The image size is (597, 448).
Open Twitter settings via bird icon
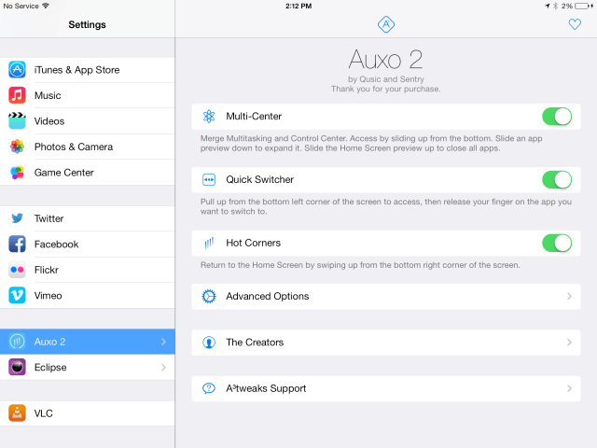tap(17, 218)
